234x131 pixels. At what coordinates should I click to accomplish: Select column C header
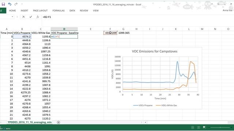click(41, 29)
